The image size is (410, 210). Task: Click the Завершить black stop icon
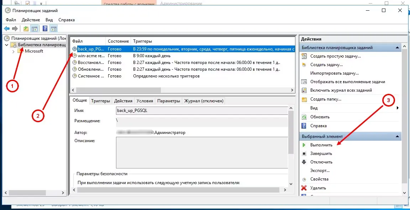pos(304,154)
